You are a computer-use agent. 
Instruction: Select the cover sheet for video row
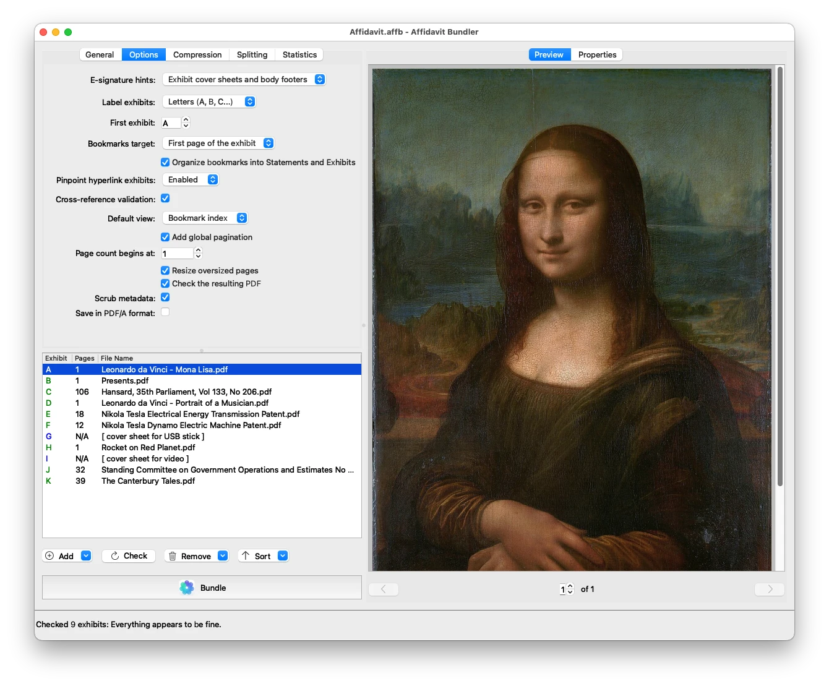pyautogui.click(x=202, y=459)
